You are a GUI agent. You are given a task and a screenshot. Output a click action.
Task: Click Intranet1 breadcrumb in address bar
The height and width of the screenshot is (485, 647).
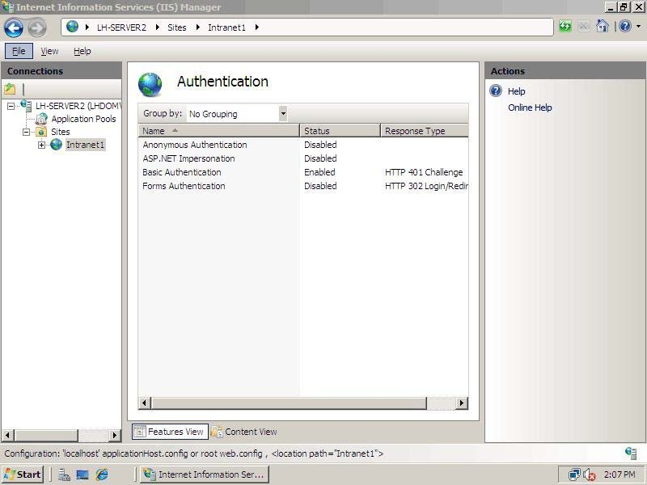tap(226, 27)
